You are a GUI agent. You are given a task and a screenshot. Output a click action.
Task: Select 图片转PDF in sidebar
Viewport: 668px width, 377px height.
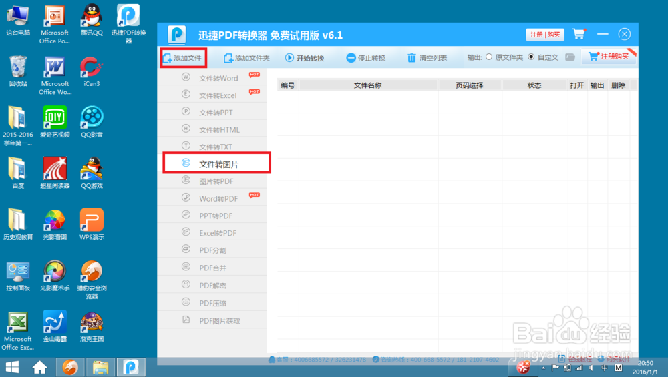(x=212, y=181)
